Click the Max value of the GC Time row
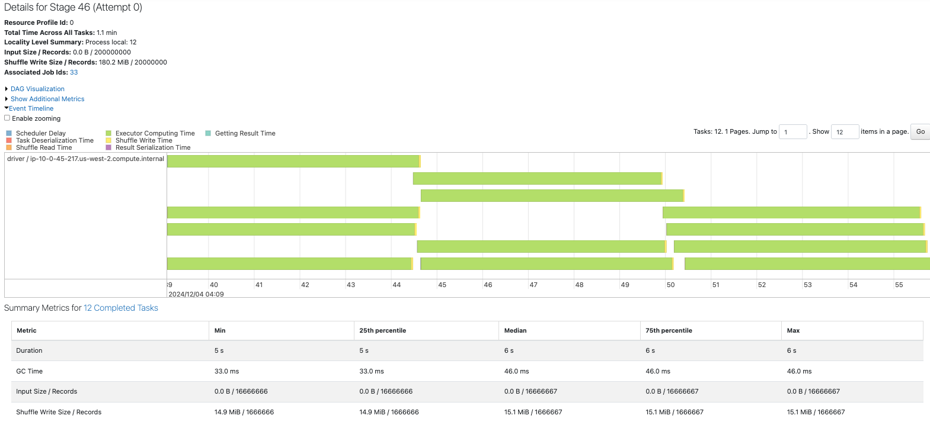Viewport: 930px width, 425px height. (x=799, y=371)
